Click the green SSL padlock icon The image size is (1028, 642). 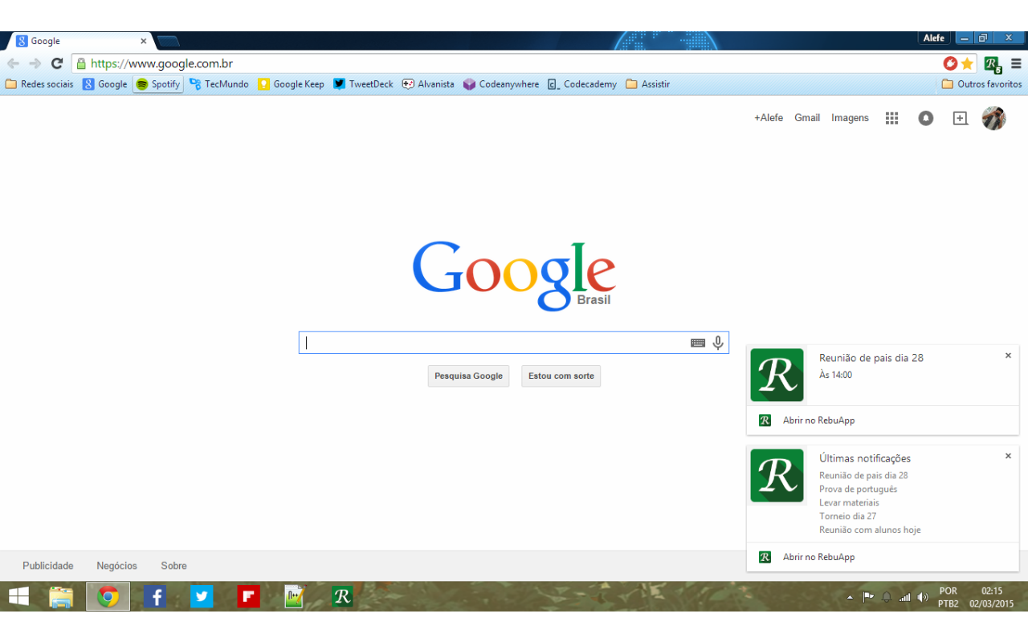[x=80, y=63]
